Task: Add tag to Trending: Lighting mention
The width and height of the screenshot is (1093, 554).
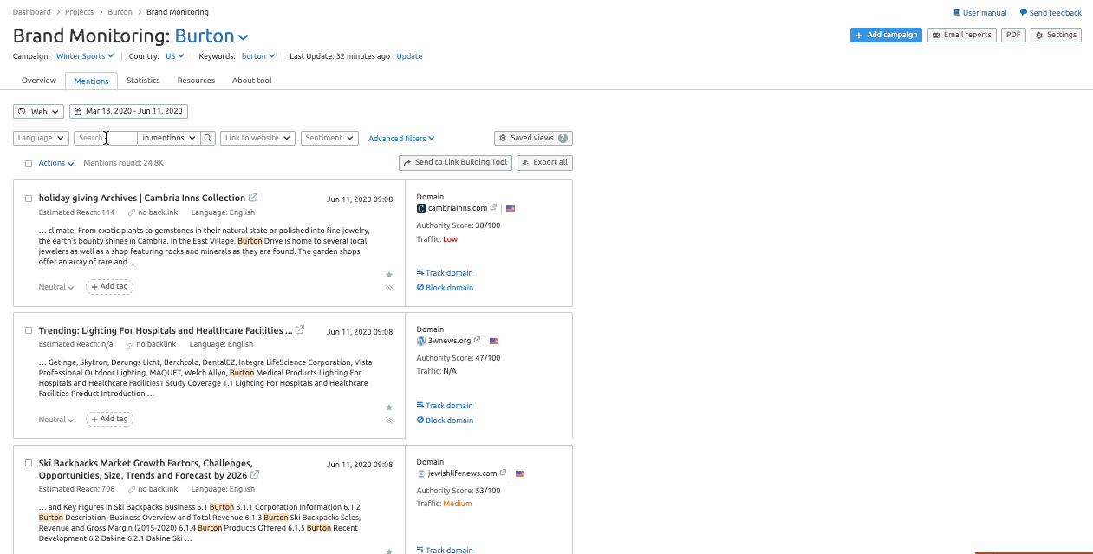Action: click(x=109, y=420)
